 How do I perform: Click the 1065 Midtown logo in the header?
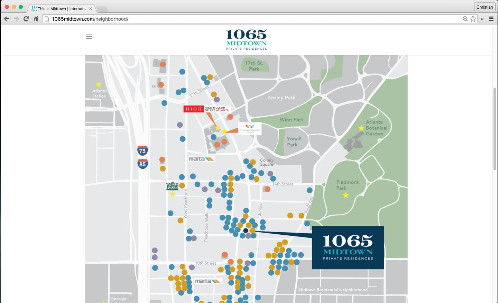point(246,40)
